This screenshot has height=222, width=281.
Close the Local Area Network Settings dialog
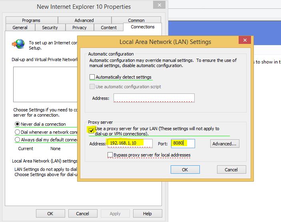(245, 40)
